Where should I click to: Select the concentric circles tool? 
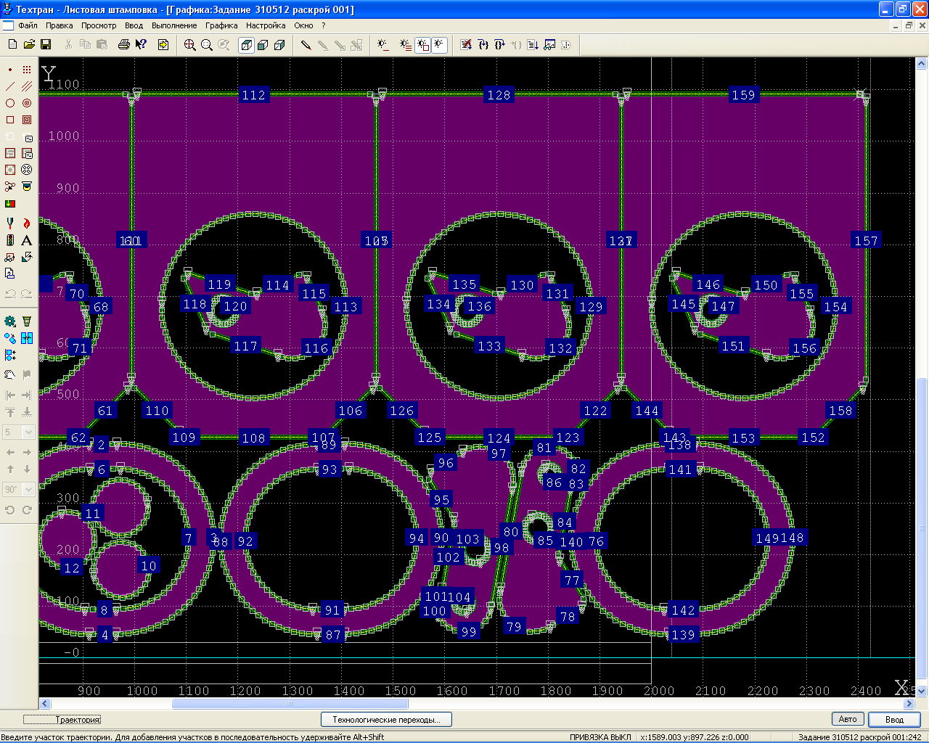pyautogui.click(x=27, y=103)
